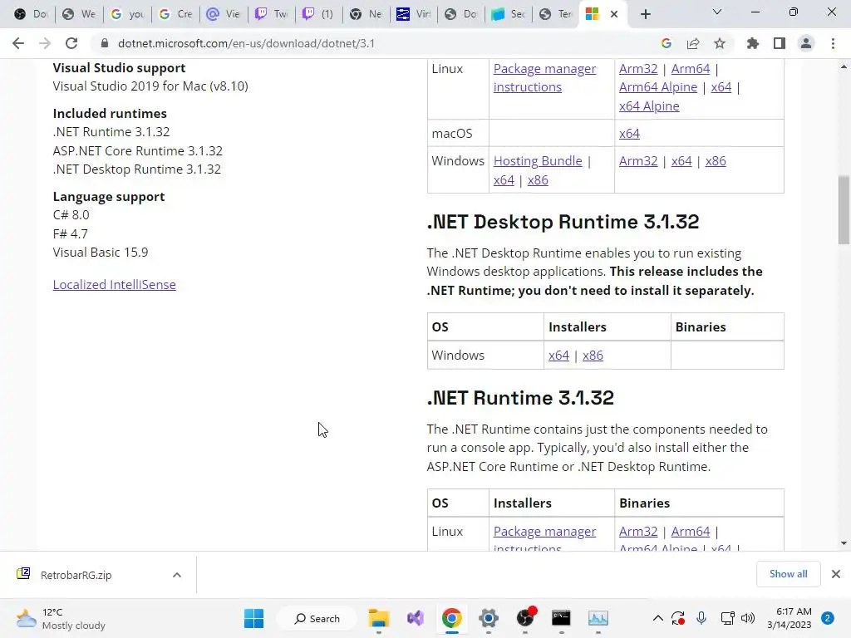This screenshot has width=851, height=638.
Task: Switch to the 'Vie' tab
Action: point(224,14)
